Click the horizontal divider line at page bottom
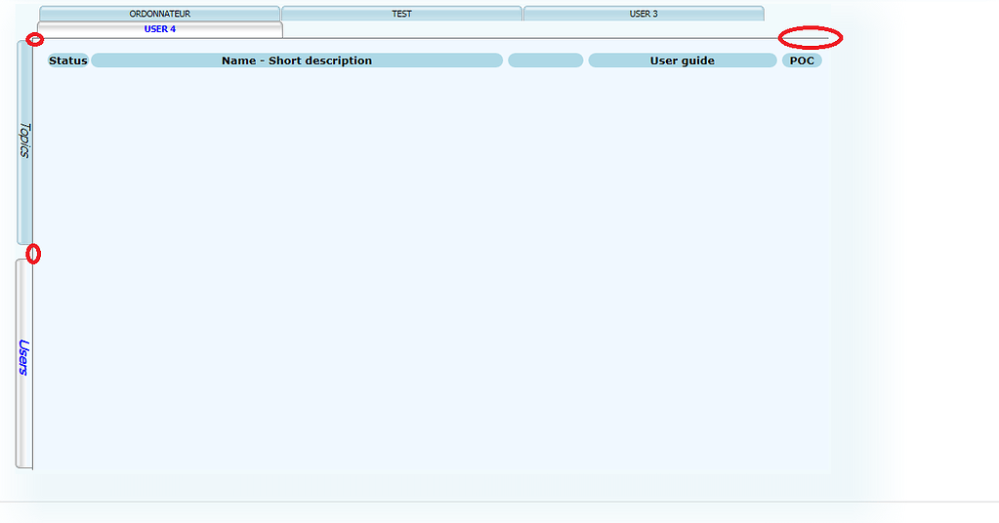This screenshot has width=999, height=523. (499, 502)
